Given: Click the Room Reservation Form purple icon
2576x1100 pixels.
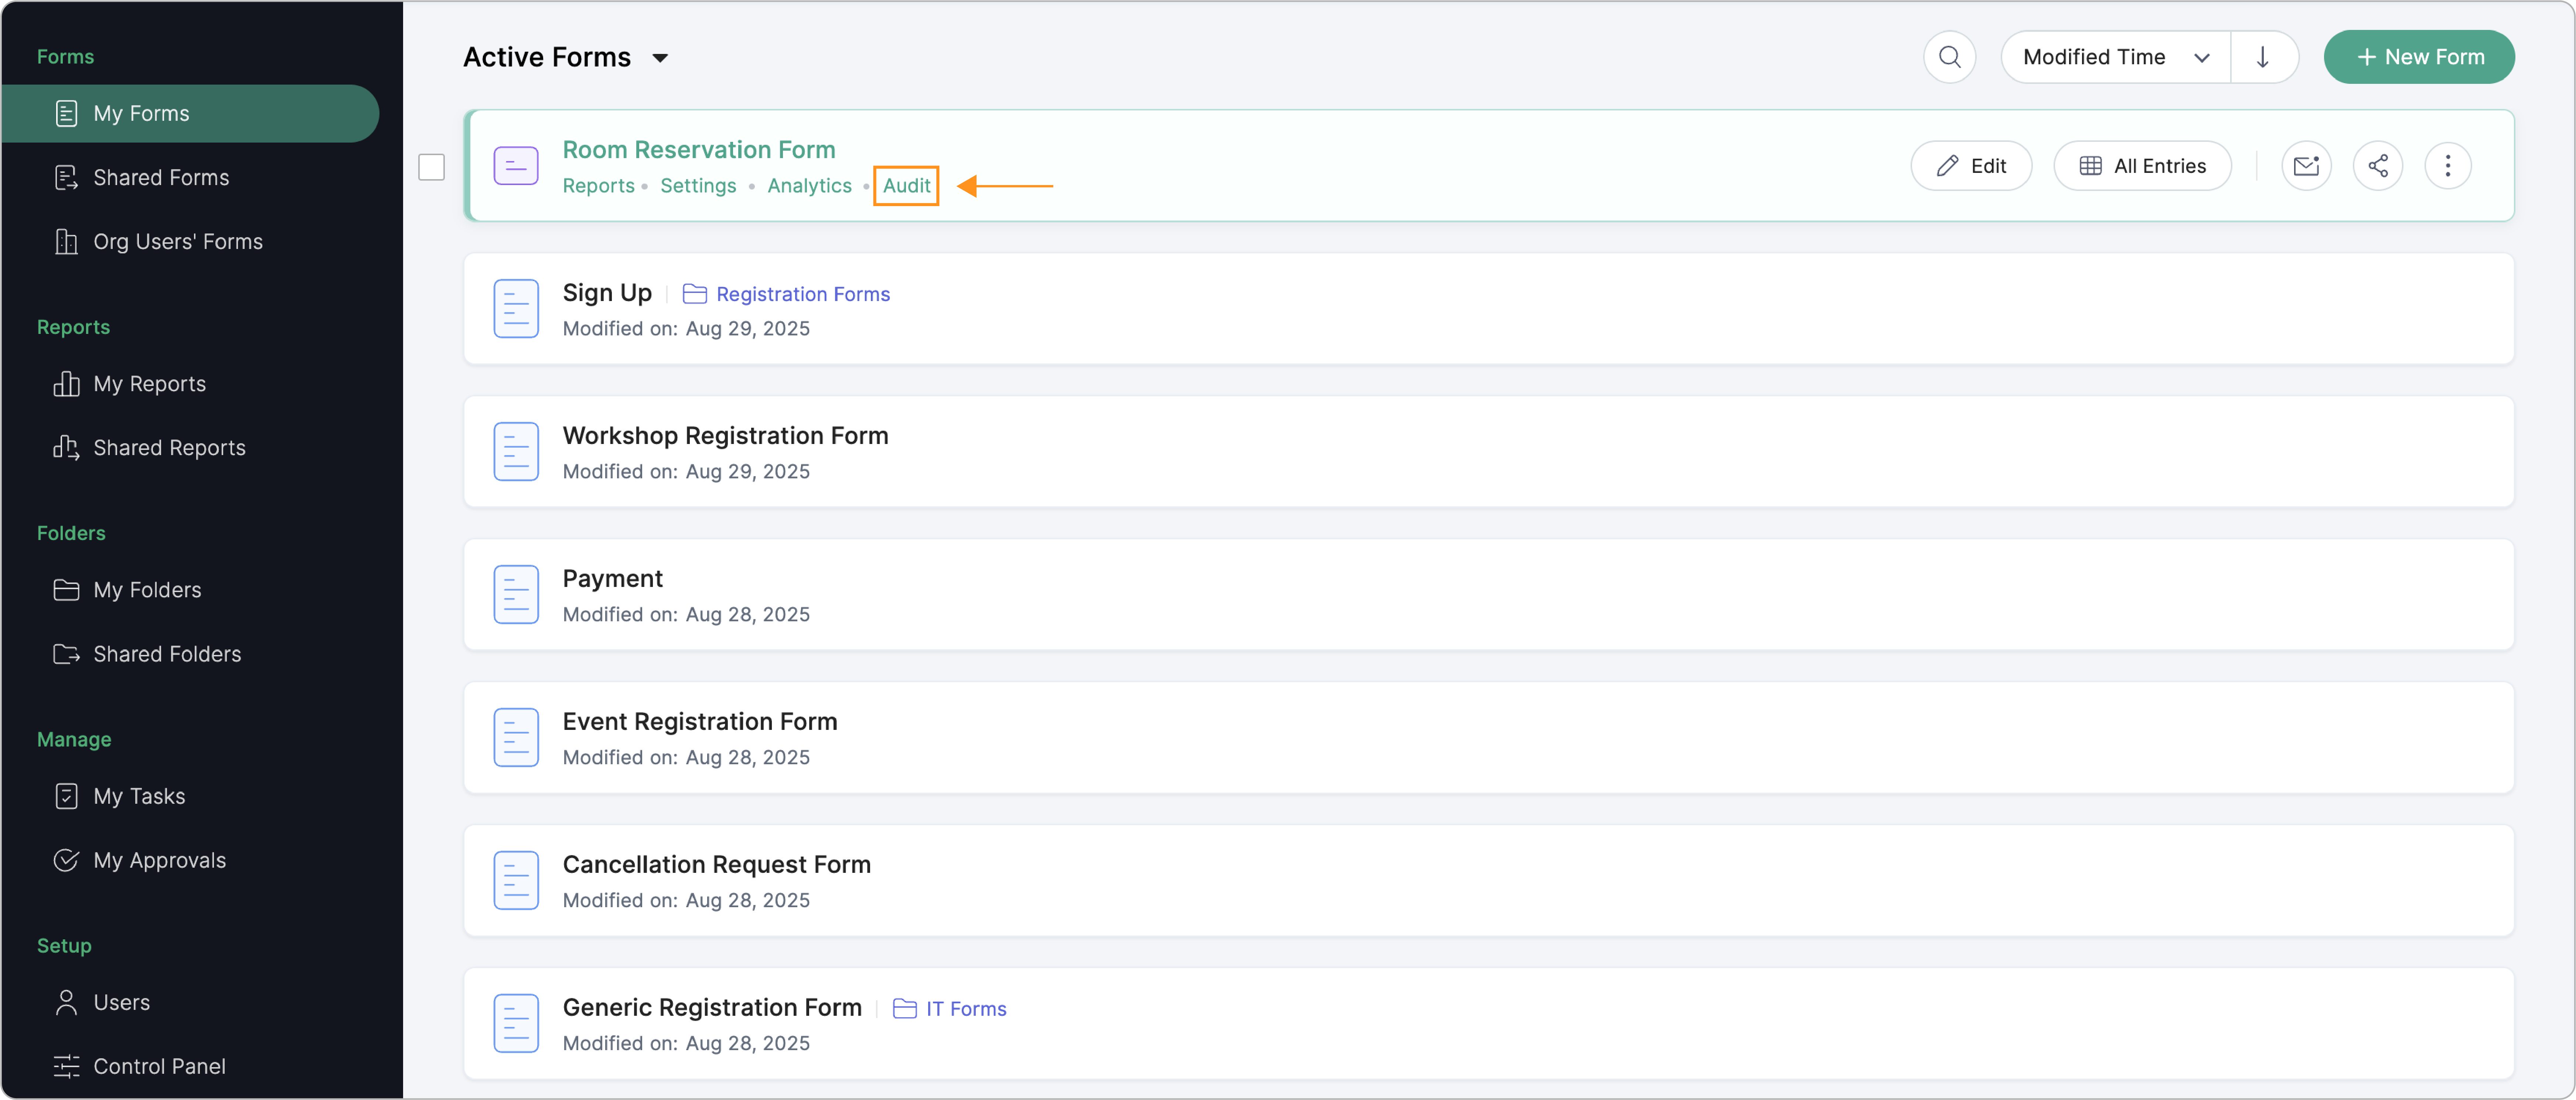Looking at the screenshot, I should point(516,166).
